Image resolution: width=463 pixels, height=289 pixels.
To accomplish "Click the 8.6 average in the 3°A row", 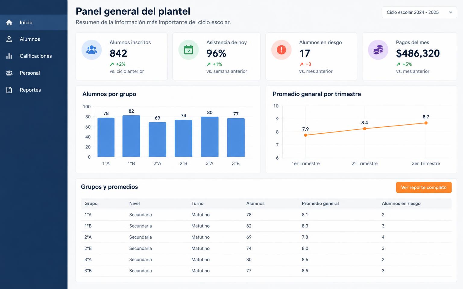I will point(305,259).
